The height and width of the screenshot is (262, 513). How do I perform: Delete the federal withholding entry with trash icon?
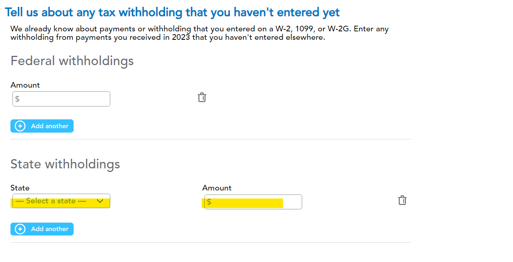202,98
